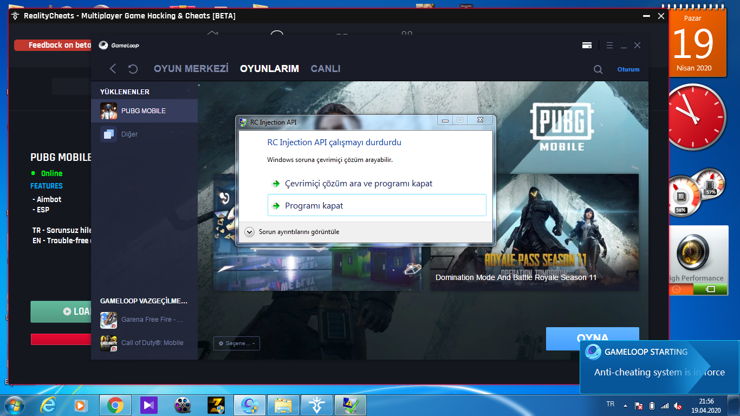Expand Sorun ayrıntılarını görüntüle details chevron
The height and width of the screenshot is (416, 740).
pos(249,232)
